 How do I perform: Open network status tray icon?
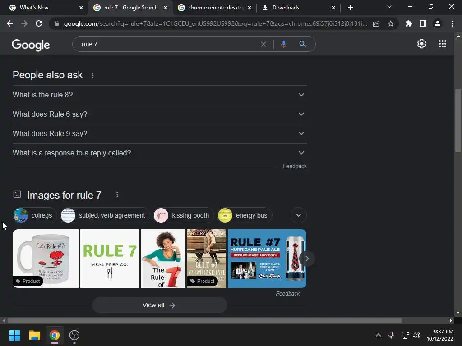coord(406,335)
